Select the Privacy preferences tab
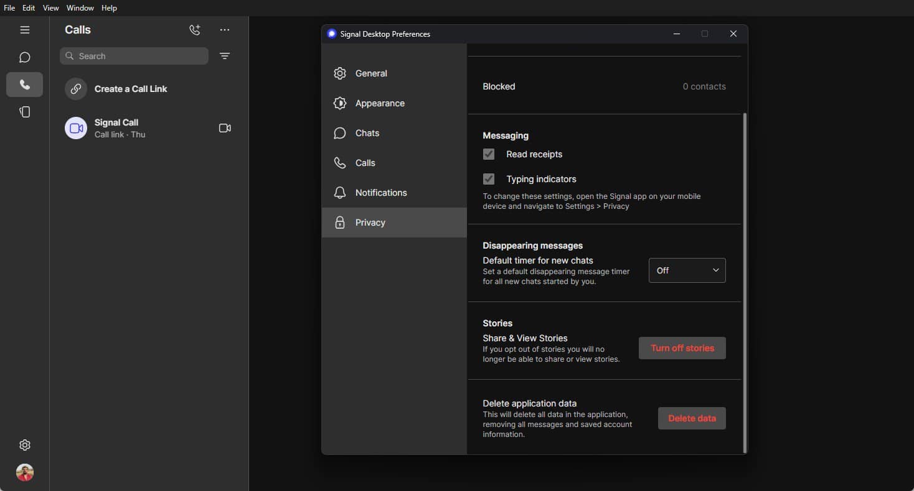Image resolution: width=914 pixels, height=491 pixels. pos(394,223)
